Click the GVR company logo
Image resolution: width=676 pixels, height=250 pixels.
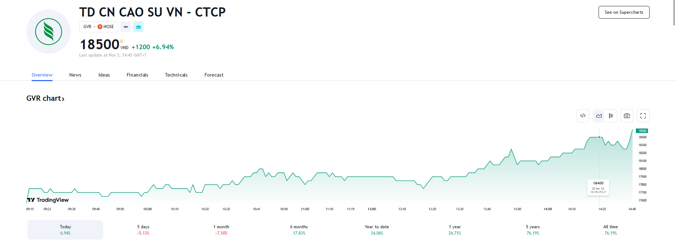click(48, 31)
